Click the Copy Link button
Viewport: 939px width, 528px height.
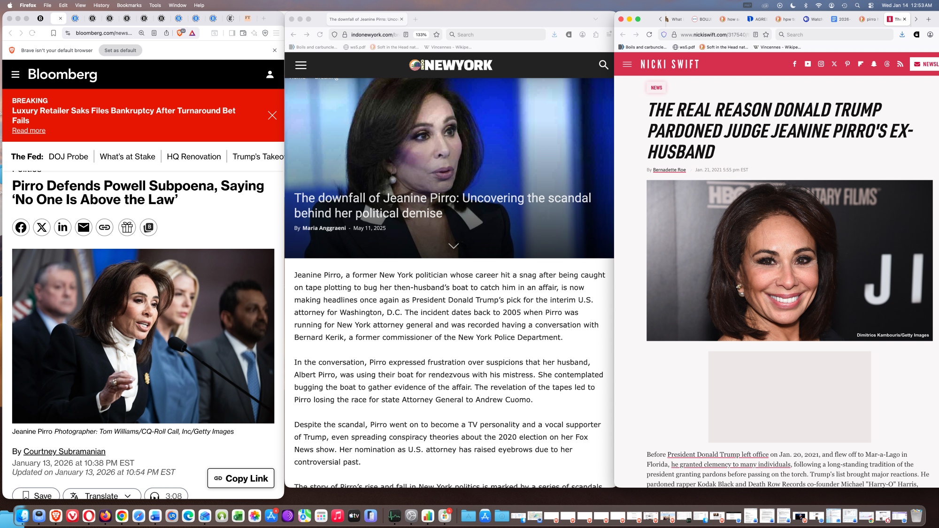point(241,478)
